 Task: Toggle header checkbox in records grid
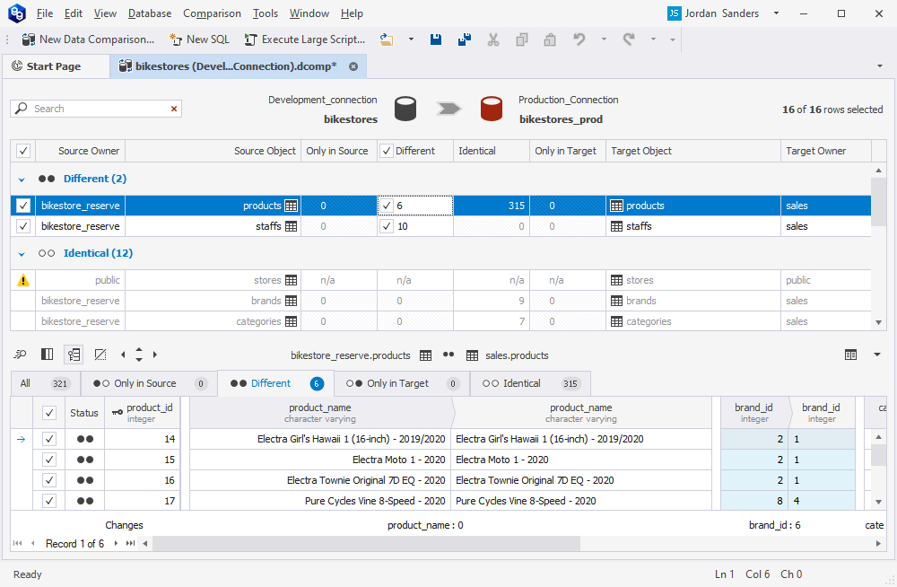pyautogui.click(x=49, y=413)
